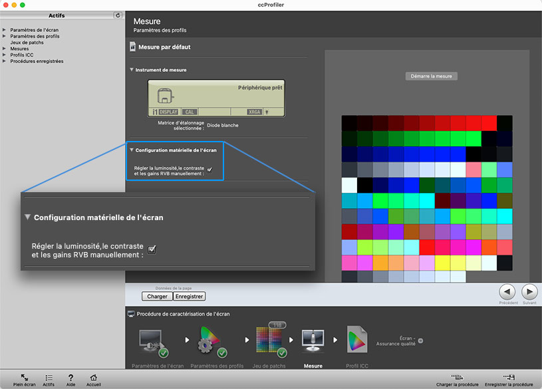Go to Accueil home icon

coord(93,377)
